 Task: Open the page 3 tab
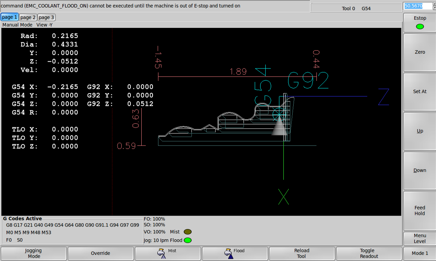(47, 17)
